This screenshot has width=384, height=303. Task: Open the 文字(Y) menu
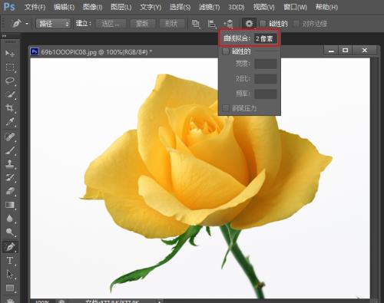click(x=151, y=7)
